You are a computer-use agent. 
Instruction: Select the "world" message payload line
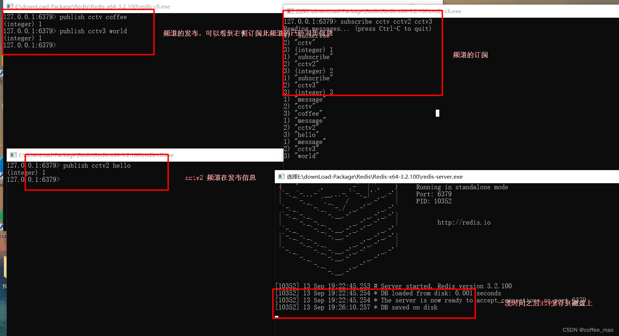point(301,156)
